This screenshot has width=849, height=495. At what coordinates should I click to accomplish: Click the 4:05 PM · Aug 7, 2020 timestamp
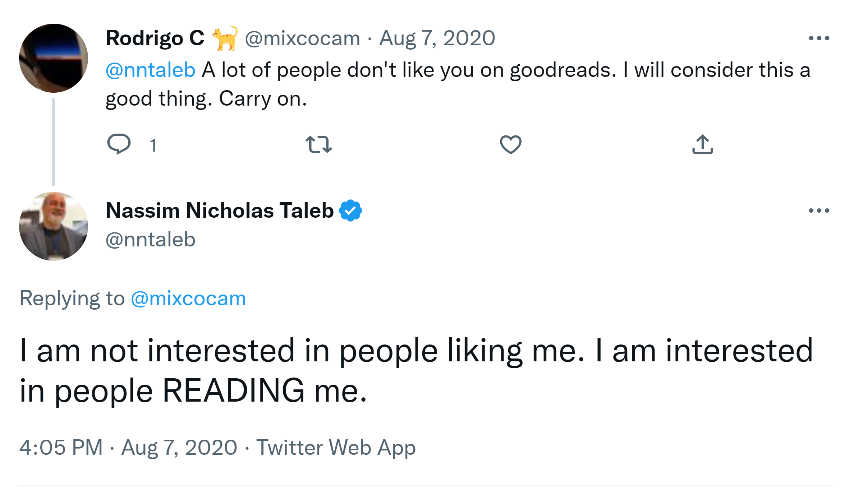[128, 448]
